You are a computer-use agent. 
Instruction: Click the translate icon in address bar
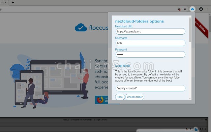[179, 9]
